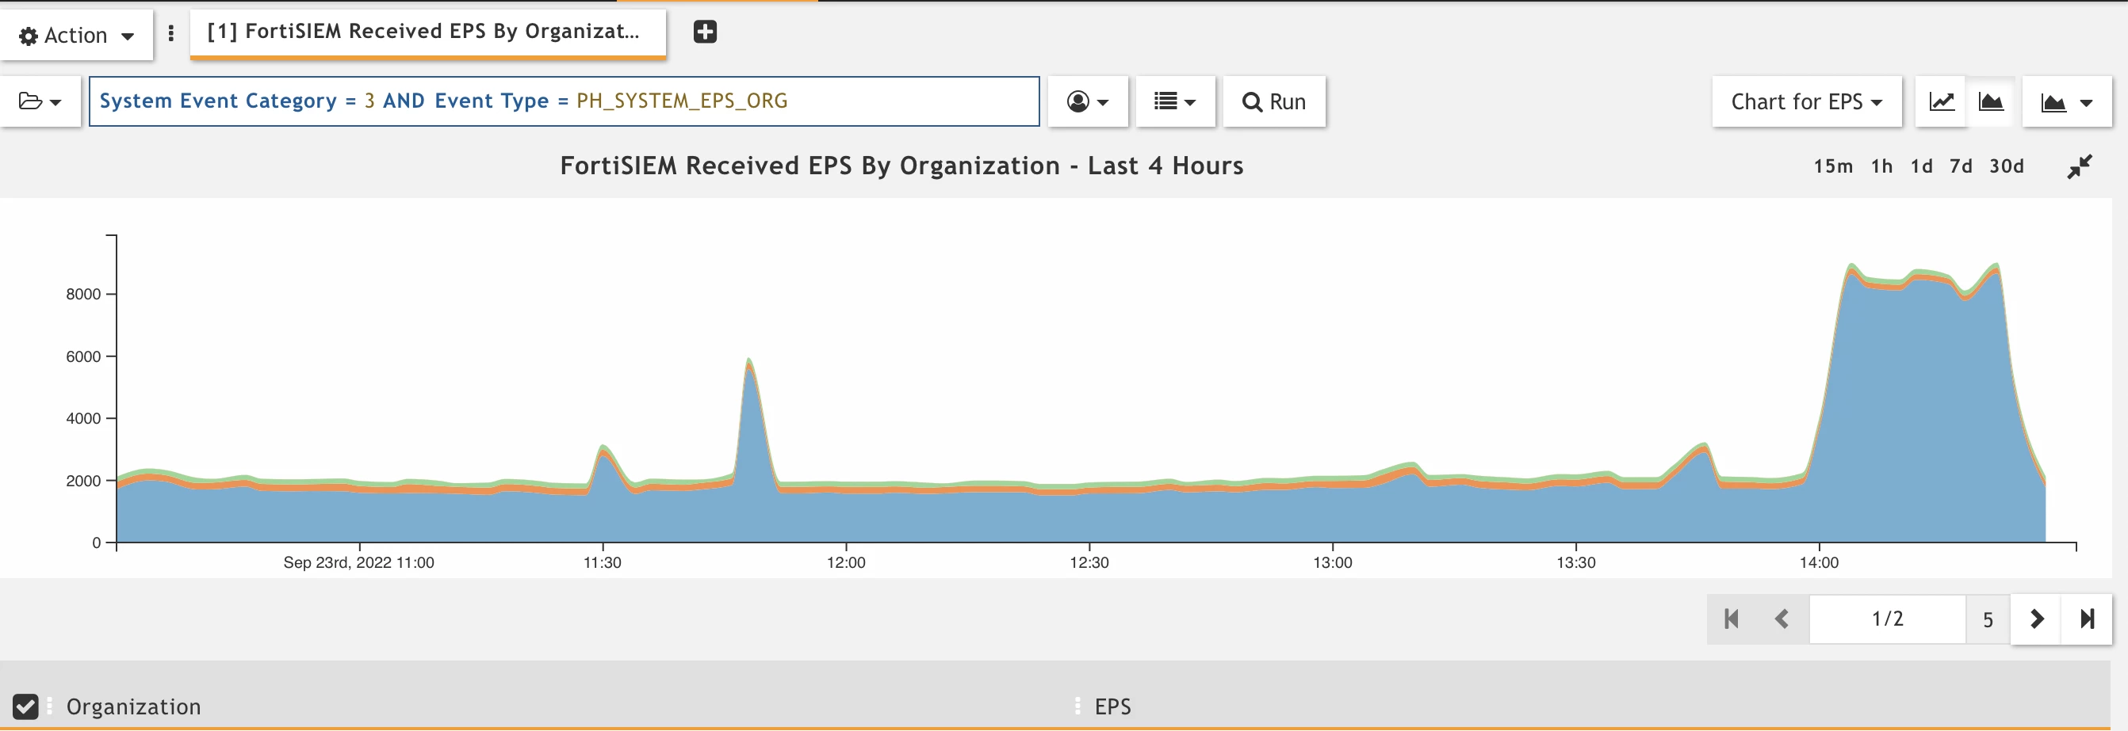Sort by Organization column header
The image size is (2128, 731).
coord(133,707)
